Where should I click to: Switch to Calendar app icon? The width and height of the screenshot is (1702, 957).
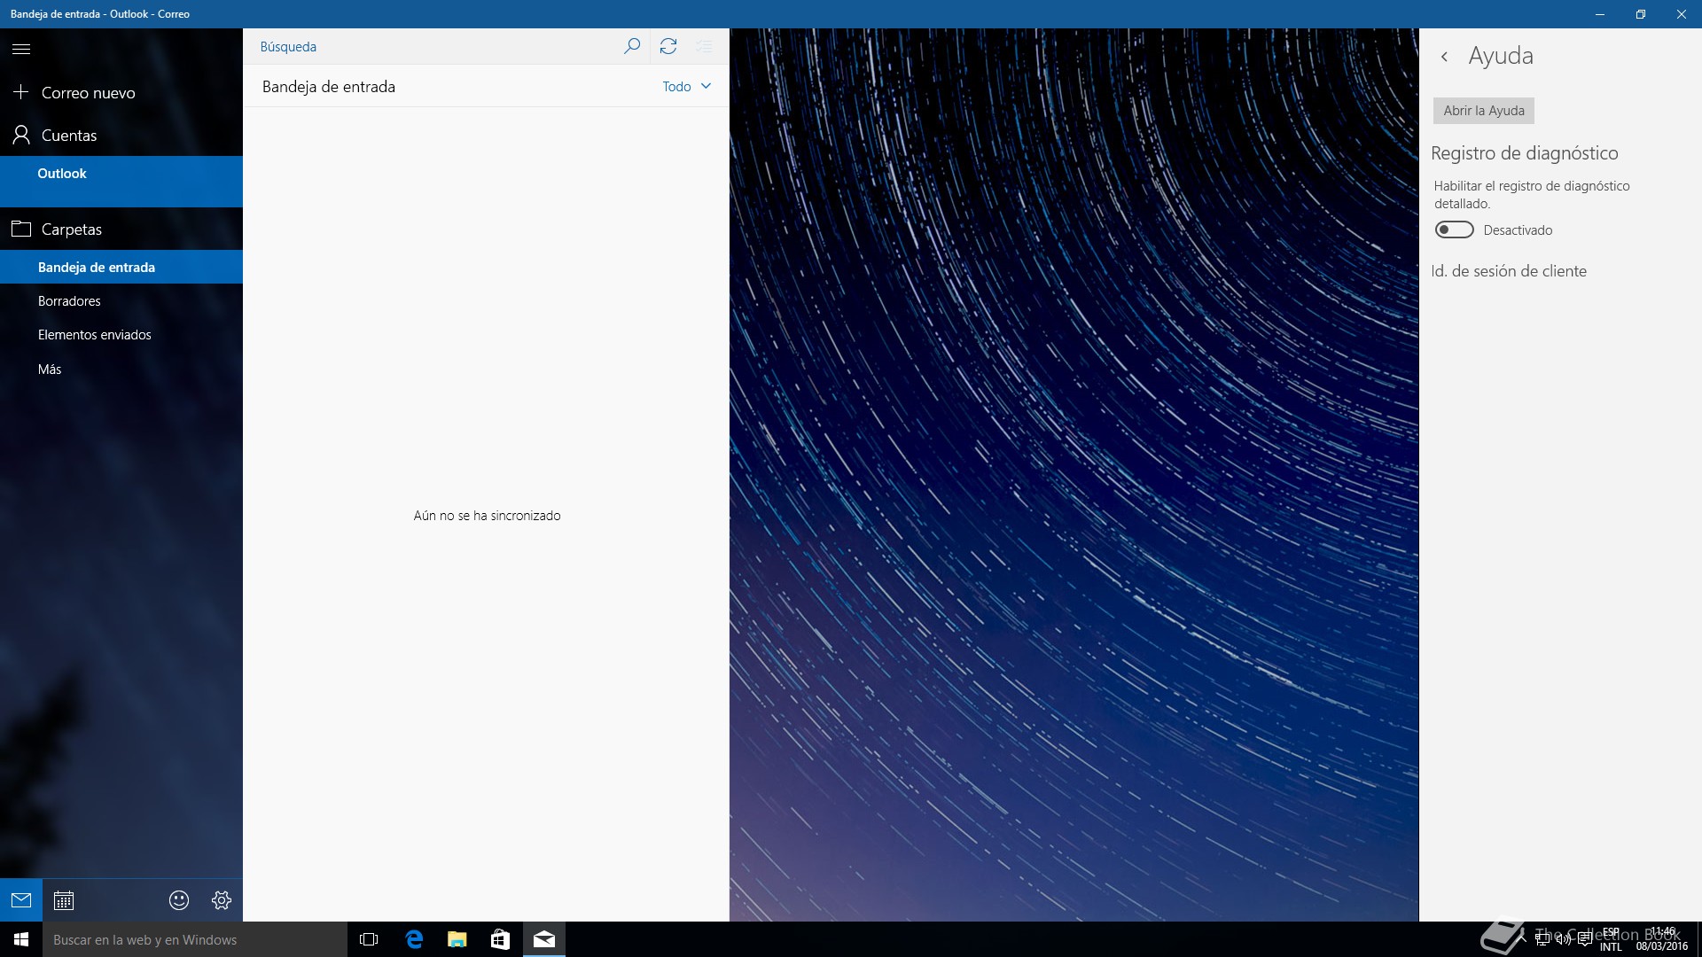tap(64, 900)
